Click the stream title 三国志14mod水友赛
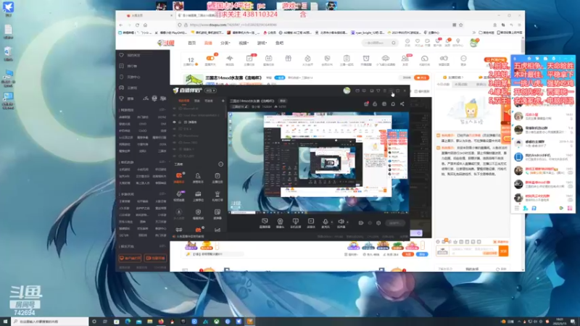 [233, 78]
